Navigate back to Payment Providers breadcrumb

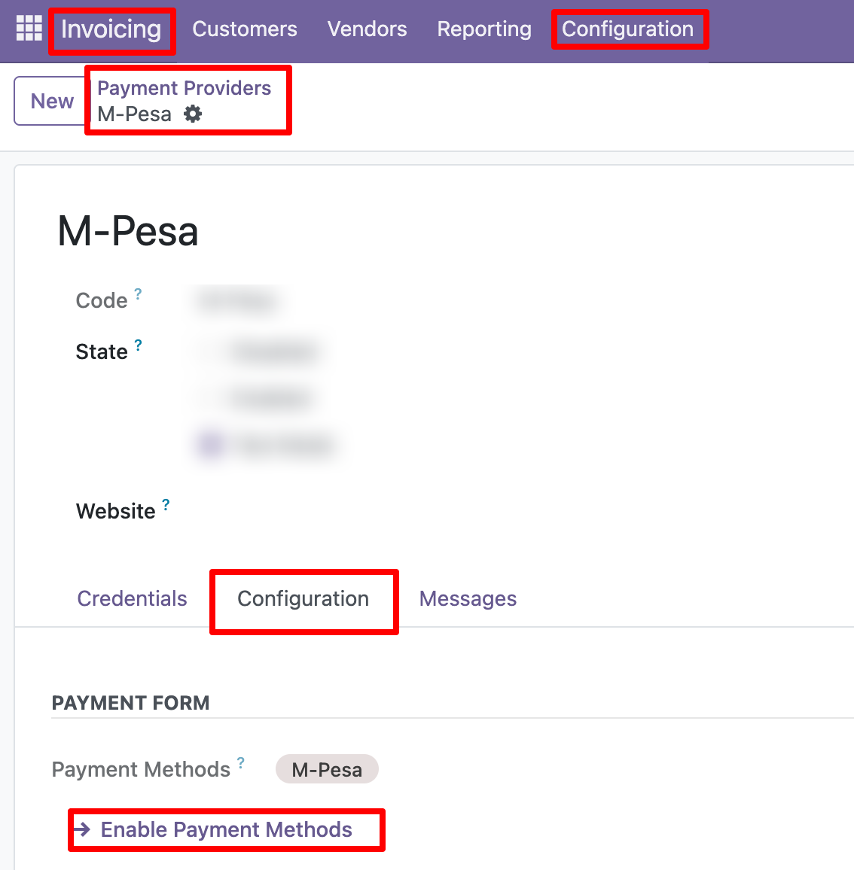point(184,88)
